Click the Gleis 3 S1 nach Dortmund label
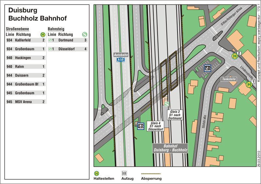Image resolution: width=261 pixels, height=184 pixels. click(175, 115)
